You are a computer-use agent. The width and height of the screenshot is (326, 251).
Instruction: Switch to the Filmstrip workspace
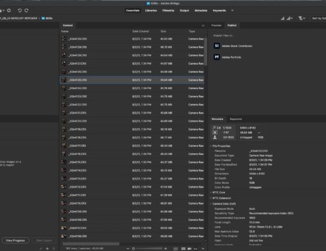point(168,11)
